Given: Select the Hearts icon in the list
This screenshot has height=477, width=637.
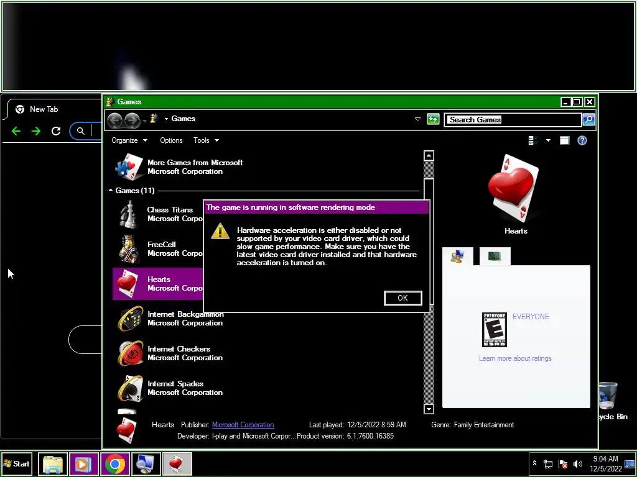Looking at the screenshot, I should [x=127, y=283].
